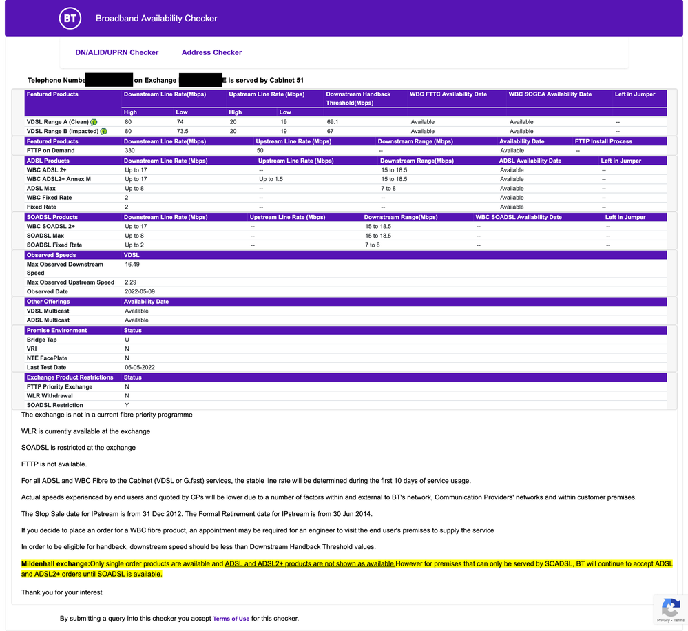This screenshot has width=688, height=631.
Task: Select the SOADSL Products table header
Action: [x=52, y=217]
